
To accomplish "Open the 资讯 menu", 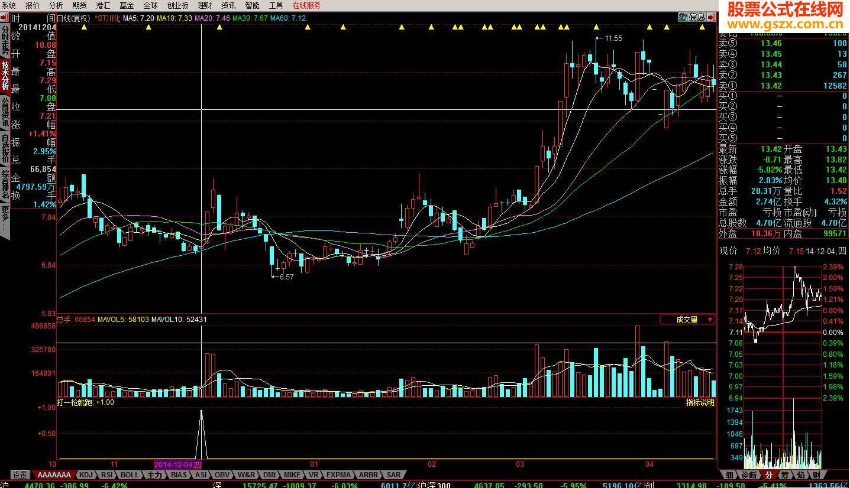I will point(228,5).
